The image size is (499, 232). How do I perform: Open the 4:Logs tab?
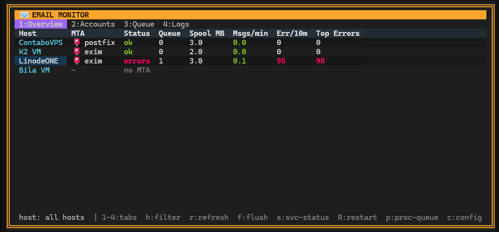176,24
